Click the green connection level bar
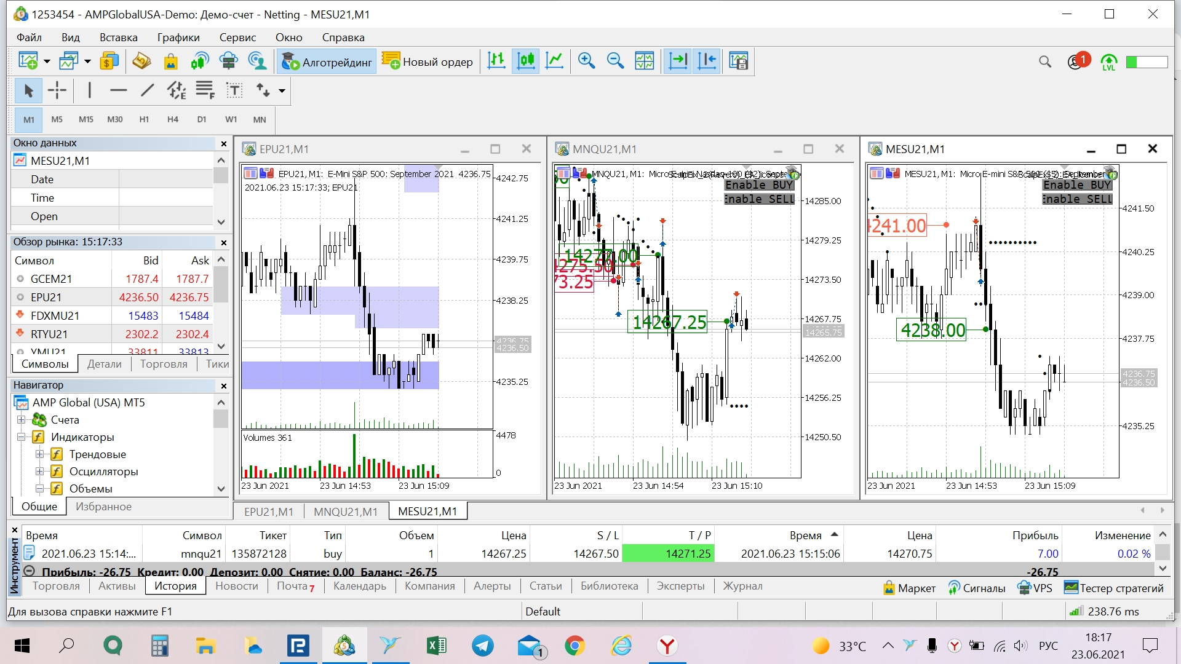The image size is (1181, 664). coord(1147,61)
